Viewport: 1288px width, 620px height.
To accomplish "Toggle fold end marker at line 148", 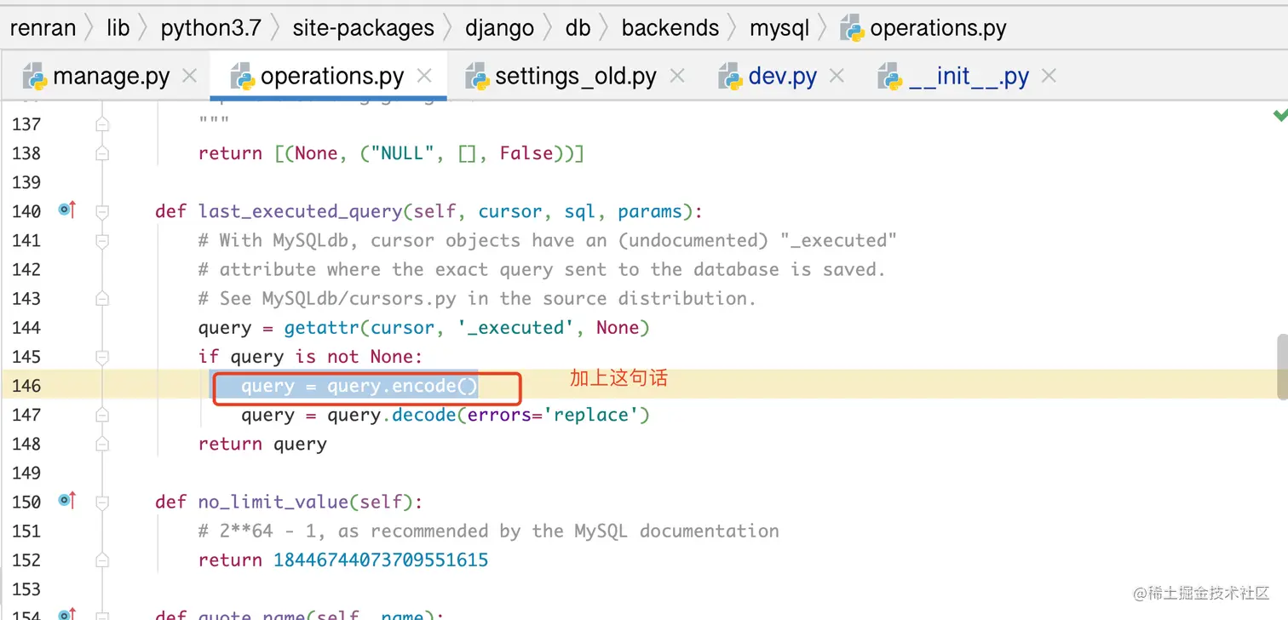I will coord(102,444).
